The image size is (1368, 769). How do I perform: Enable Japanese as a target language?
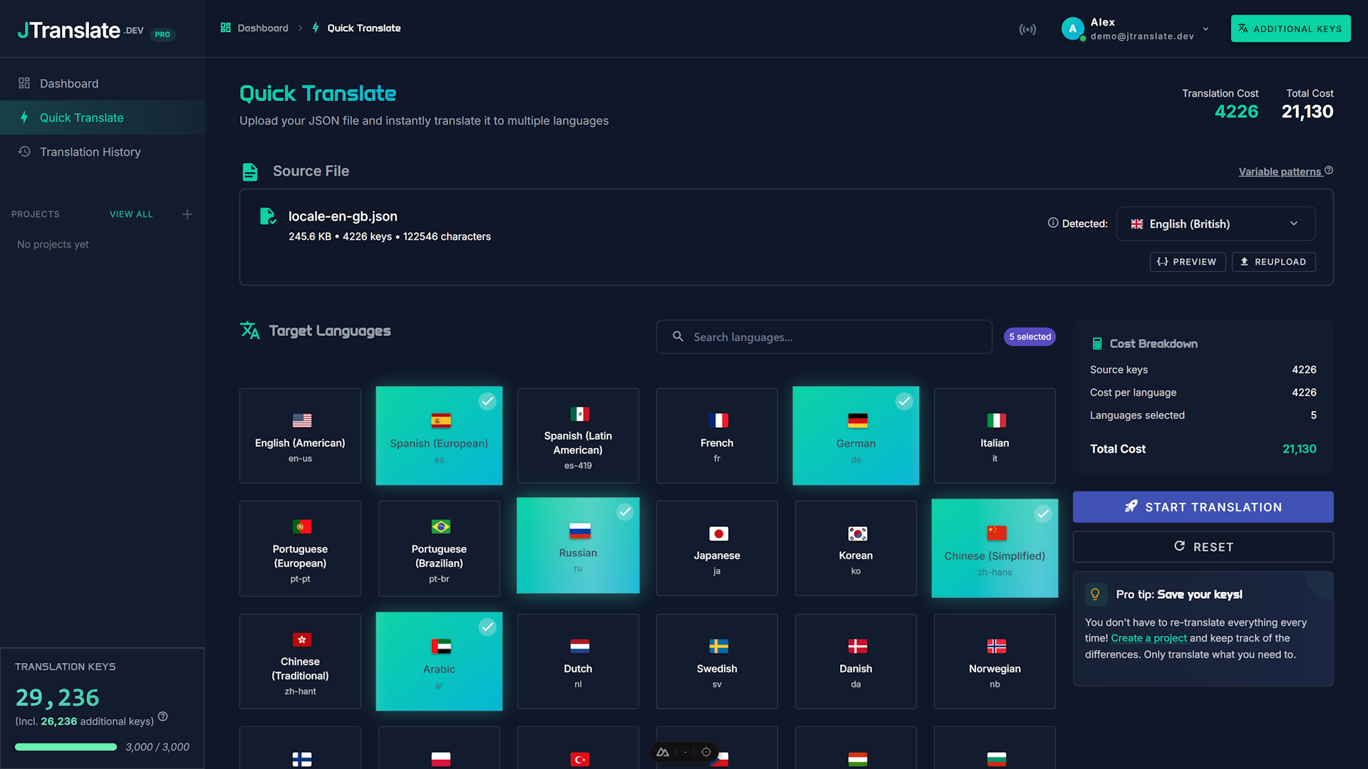717,548
